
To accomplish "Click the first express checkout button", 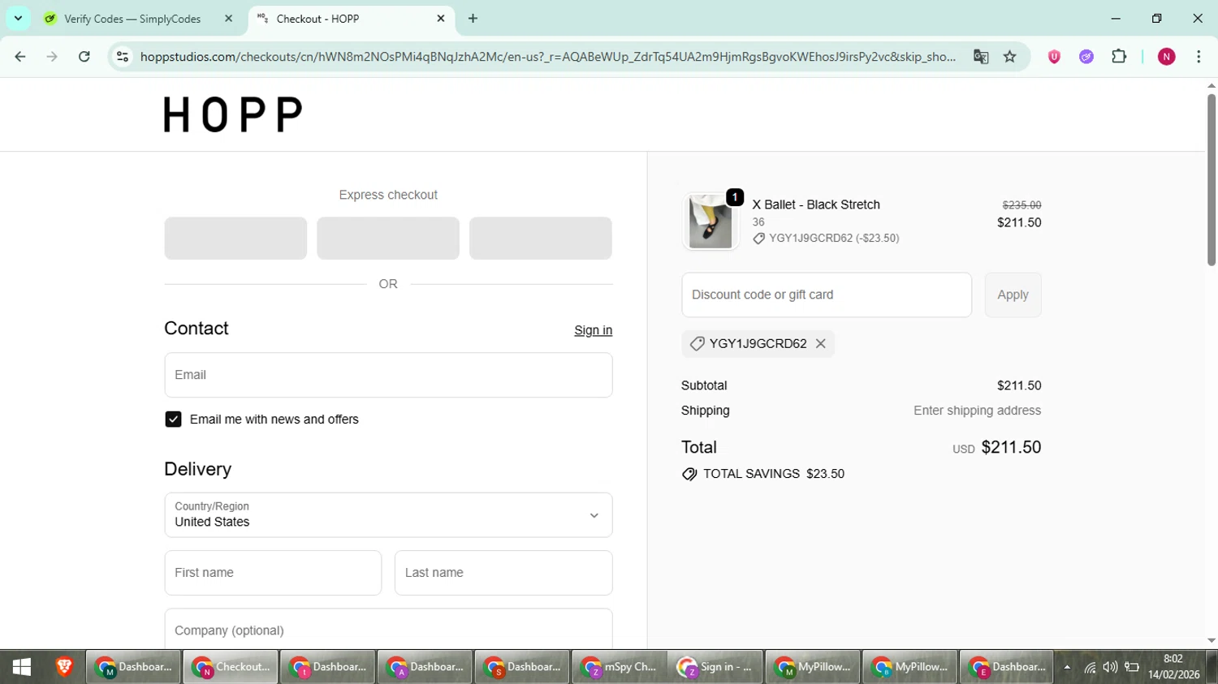I will pos(235,239).
